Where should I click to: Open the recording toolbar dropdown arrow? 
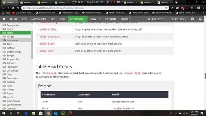[x=73, y=2]
